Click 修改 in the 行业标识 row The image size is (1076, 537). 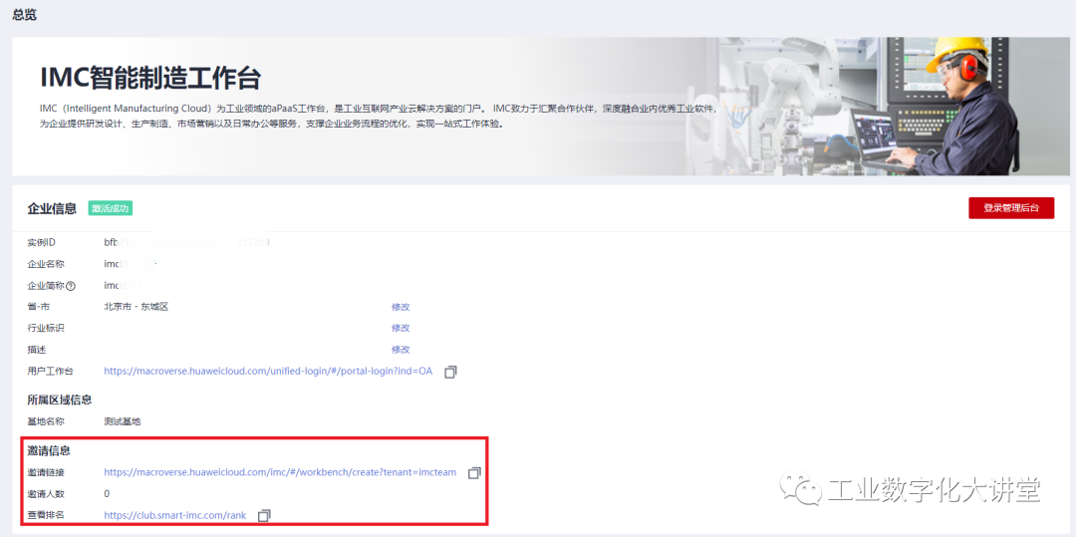[x=401, y=329]
